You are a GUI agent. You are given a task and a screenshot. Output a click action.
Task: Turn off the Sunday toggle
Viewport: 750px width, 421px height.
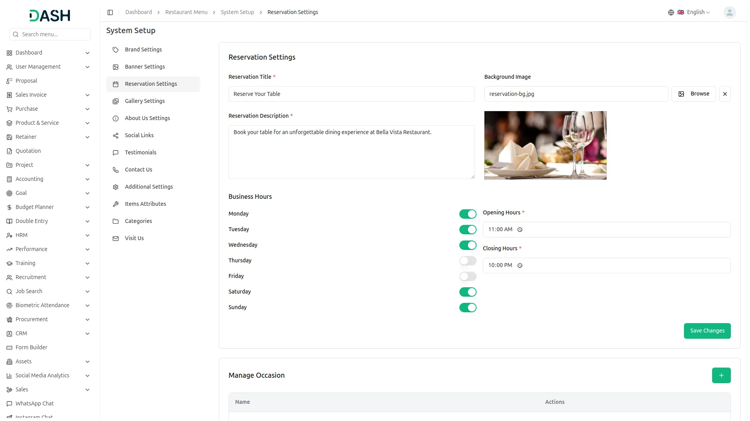pos(468,308)
